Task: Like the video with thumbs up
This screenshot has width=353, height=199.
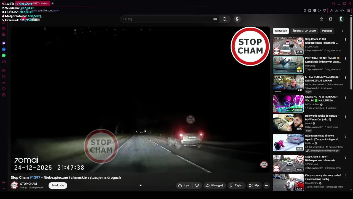Action: [184, 185]
